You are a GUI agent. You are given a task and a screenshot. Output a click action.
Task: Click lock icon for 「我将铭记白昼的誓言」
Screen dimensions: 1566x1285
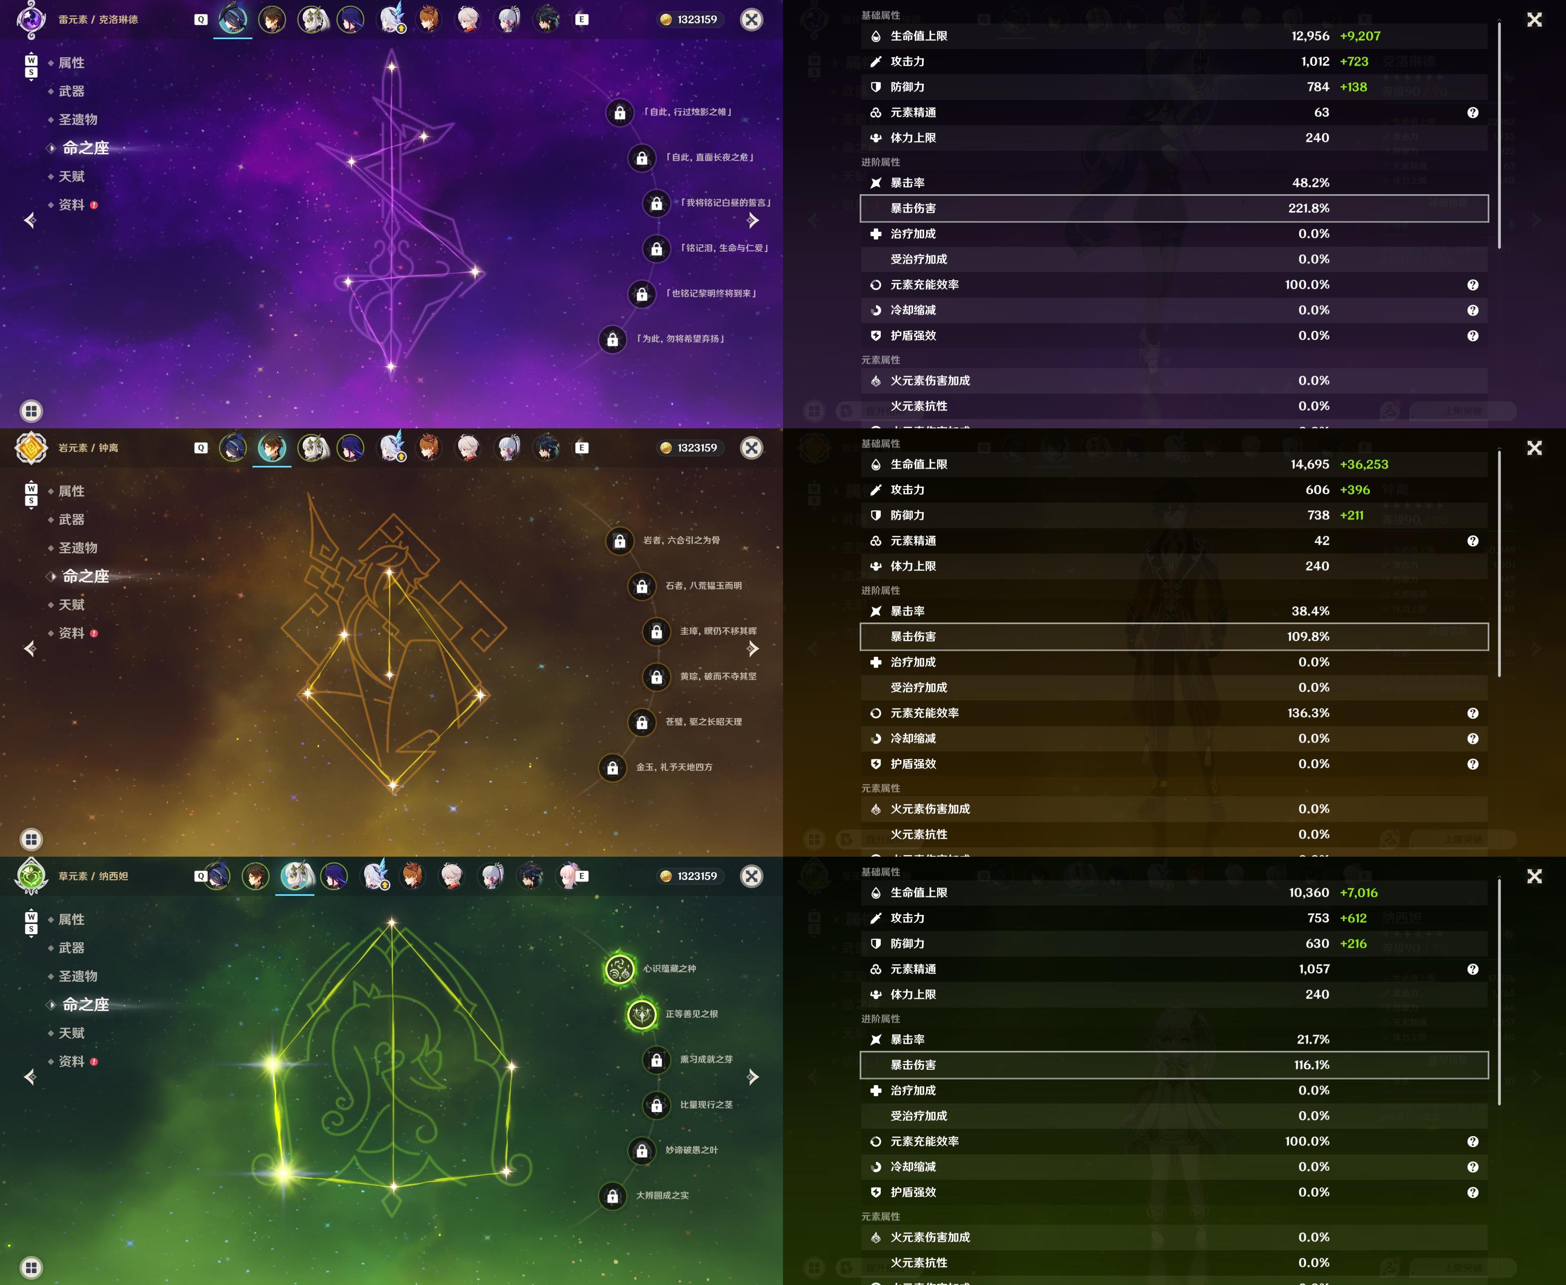(x=657, y=204)
